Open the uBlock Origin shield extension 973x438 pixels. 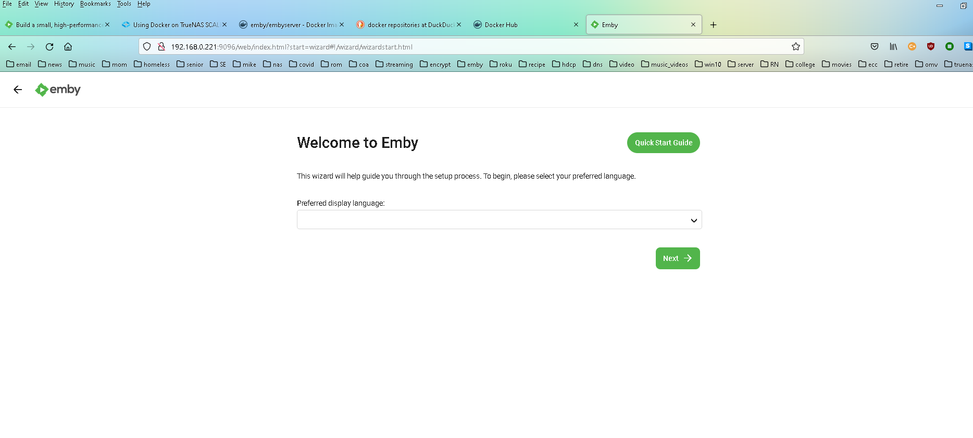(931, 47)
